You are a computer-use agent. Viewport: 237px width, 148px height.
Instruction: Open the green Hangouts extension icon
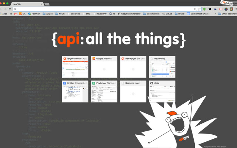pyautogui.click(x=204, y=9)
